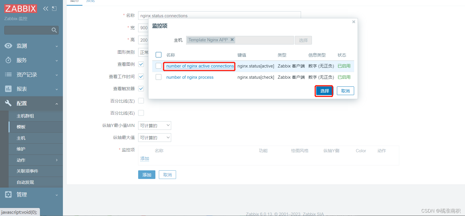Image resolution: width=465 pixels, height=216 pixels.
Task: Open 主机群组 in the sidebar
Action: point(25,116)
